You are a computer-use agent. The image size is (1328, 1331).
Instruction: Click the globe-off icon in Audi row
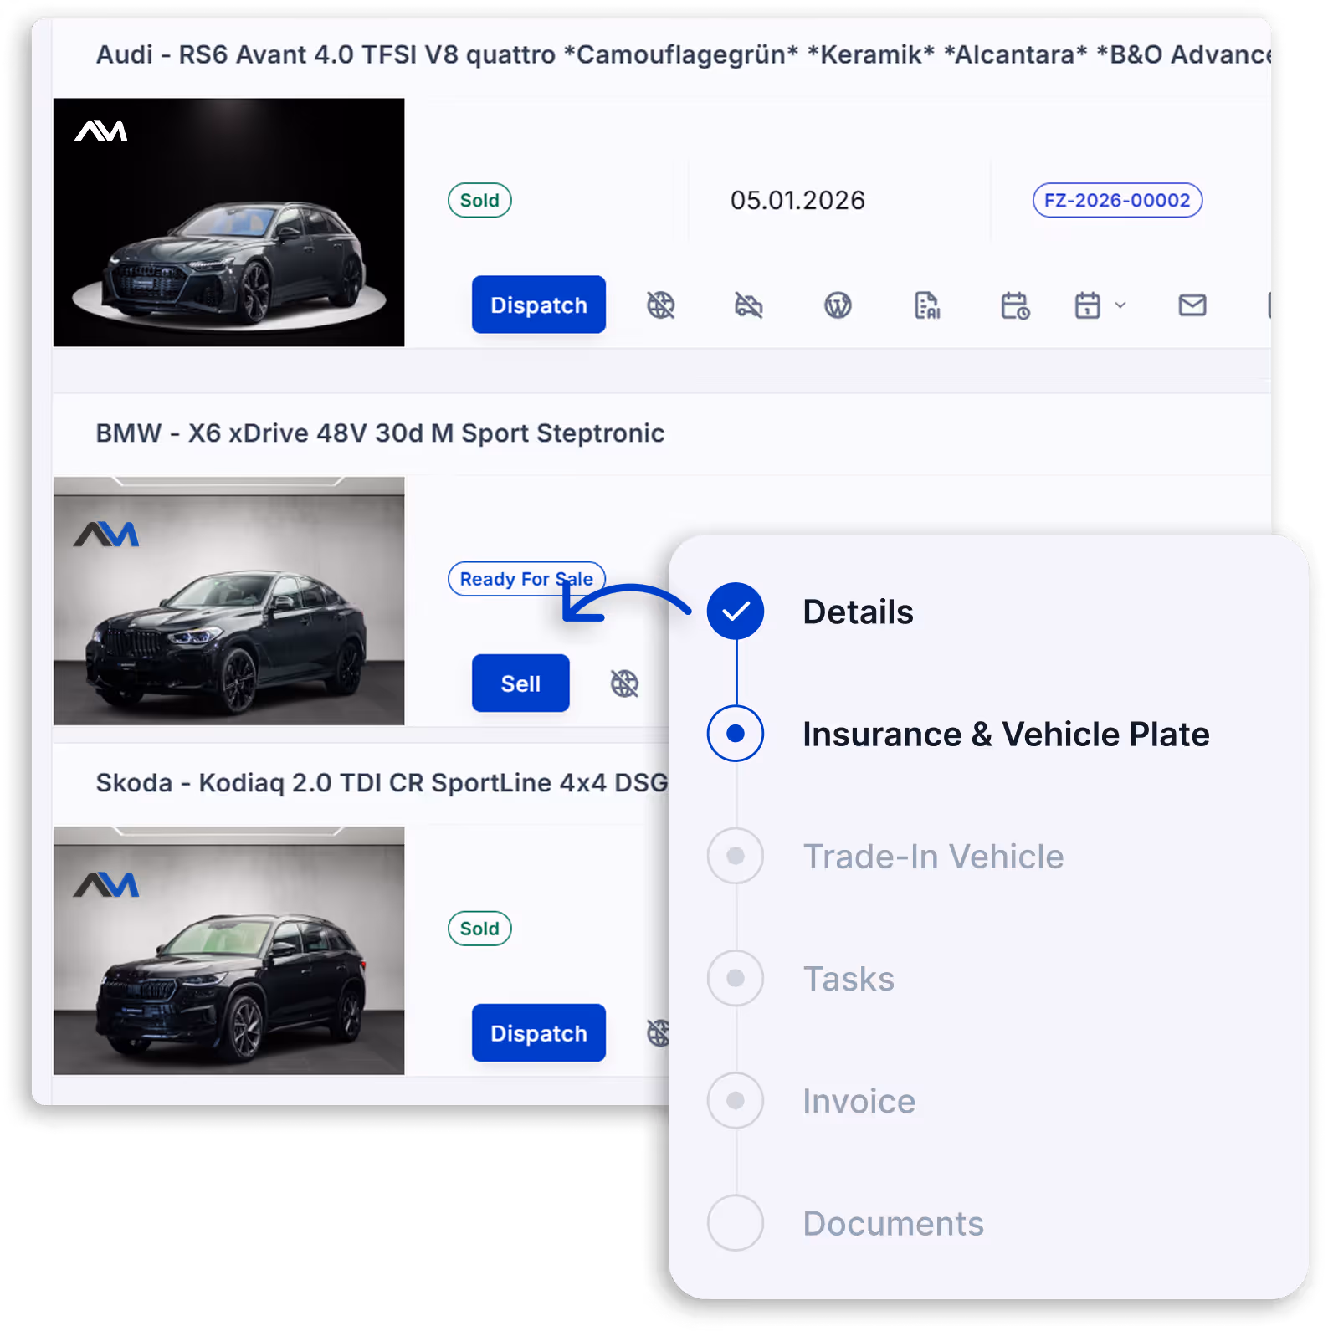coord(660,305)
